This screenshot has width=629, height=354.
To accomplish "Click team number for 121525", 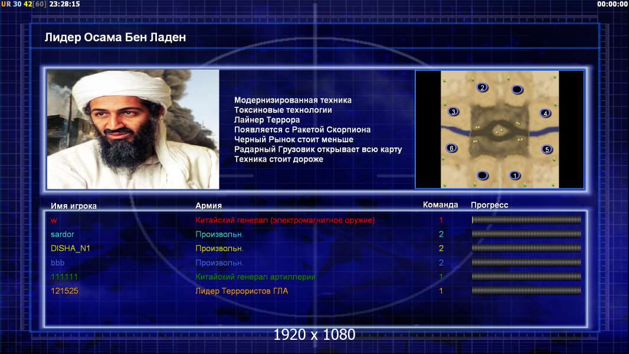I will pos(441,291).
